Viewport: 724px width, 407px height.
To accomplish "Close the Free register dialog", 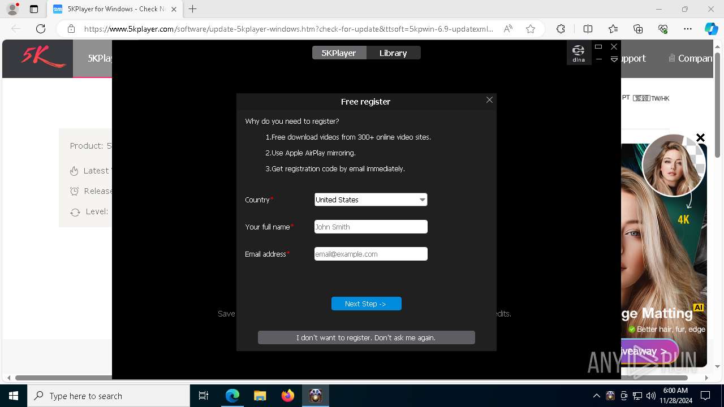I will pyautogui.click(x=489, y=100).
